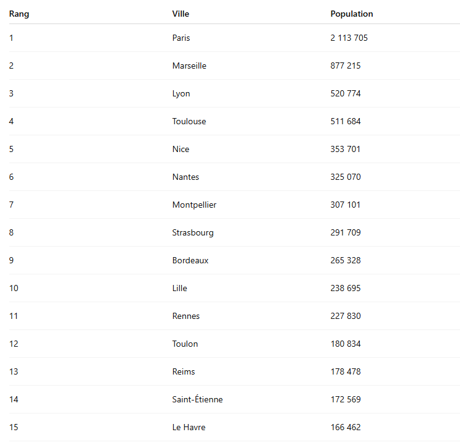The height and width of the screenshot is (445, 460).
Task: Select population value 178 478
Action: (x=346, y=371)
